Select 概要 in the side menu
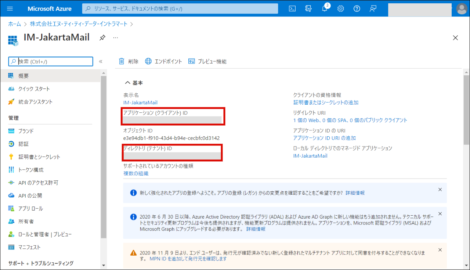Viewport: 470px width, 270px height. pos(50,76)
